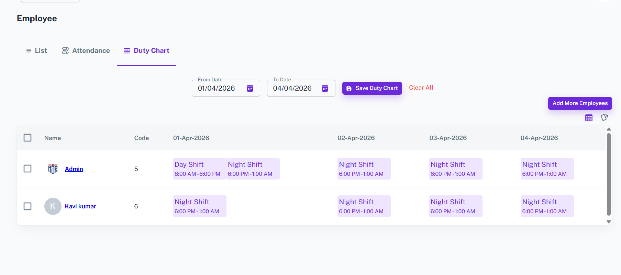Check the Admin row checkbox
Screen dimensions: 621x275
coord(27,169)
